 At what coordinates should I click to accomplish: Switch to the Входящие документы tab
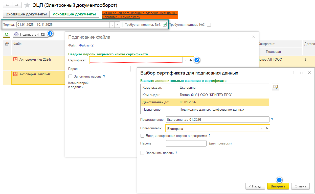coord(26,14)
